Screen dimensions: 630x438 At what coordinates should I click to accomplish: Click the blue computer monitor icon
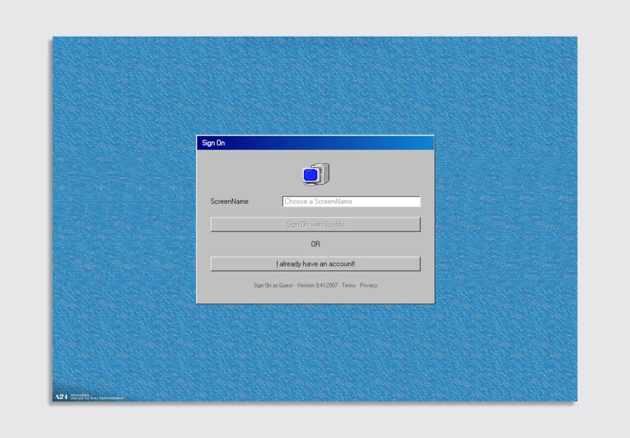(x=311, y=175)
